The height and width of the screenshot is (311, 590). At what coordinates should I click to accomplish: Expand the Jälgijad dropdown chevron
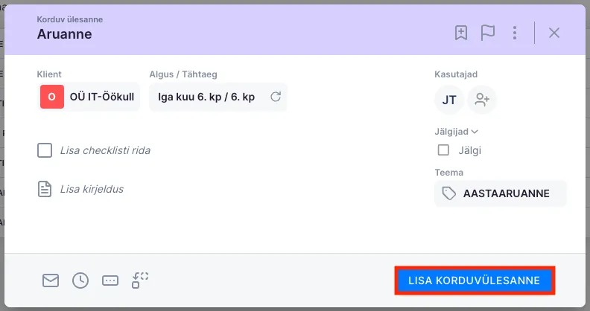475,132
